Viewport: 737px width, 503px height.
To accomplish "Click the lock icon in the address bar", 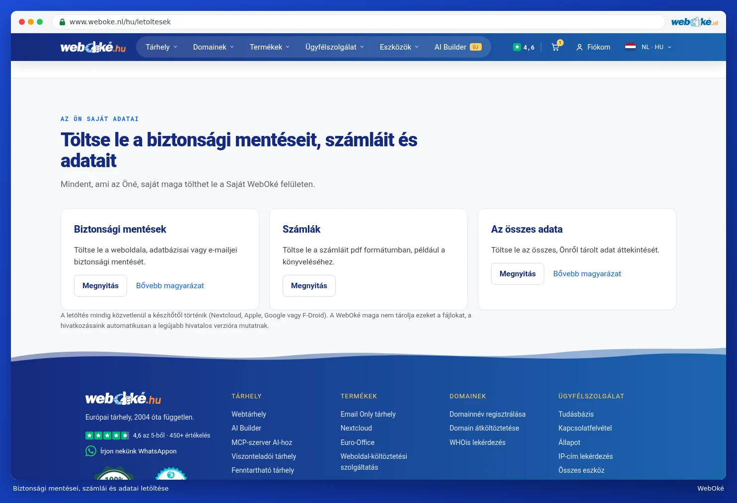I will [62, 22].
